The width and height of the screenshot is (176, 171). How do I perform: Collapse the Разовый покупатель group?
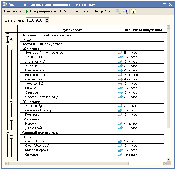tap(7, 133)
